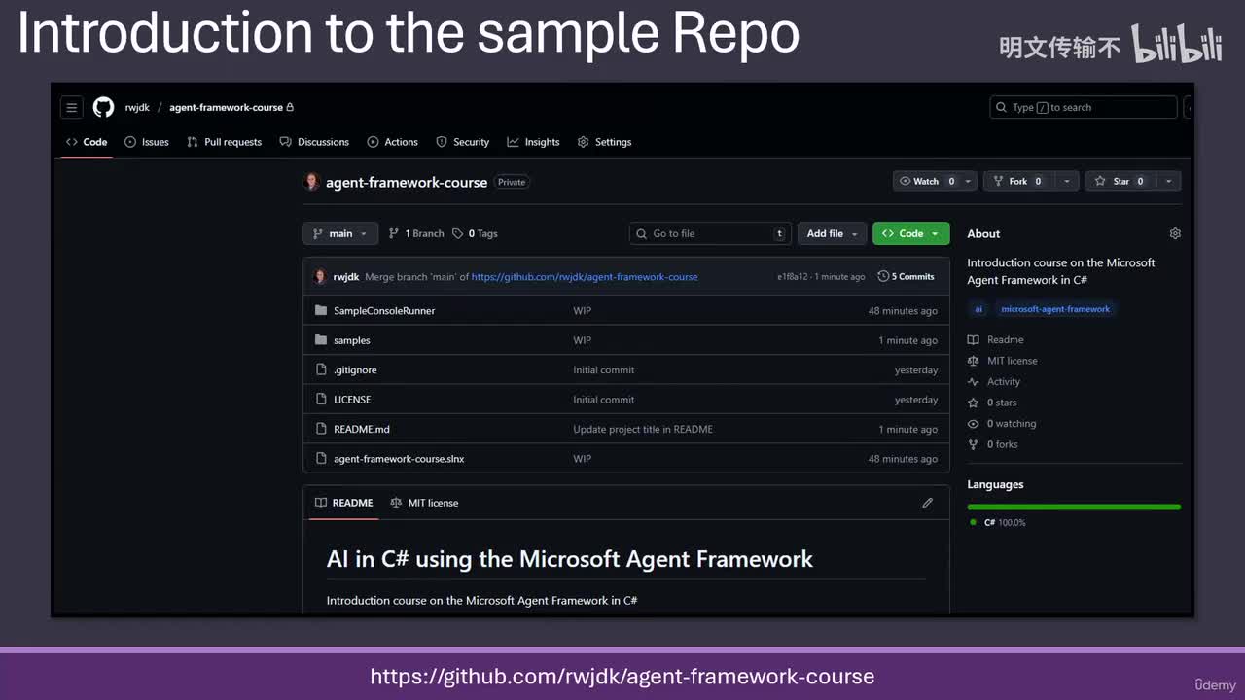Expand the Fork options dropdown arrow
Image resolution: width=1245 pixels, height=700 pixels.
pos(1067,181)
